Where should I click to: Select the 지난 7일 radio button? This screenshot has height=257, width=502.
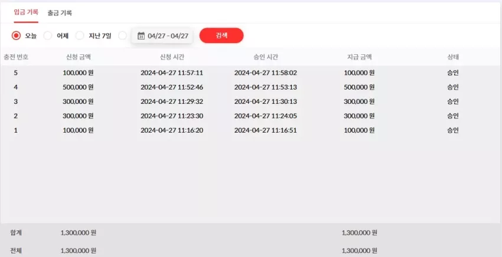80,35
